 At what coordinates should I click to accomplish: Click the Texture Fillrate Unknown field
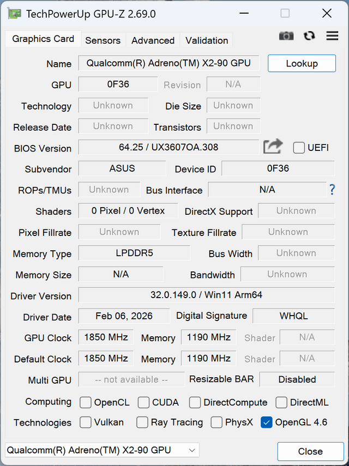288,232
